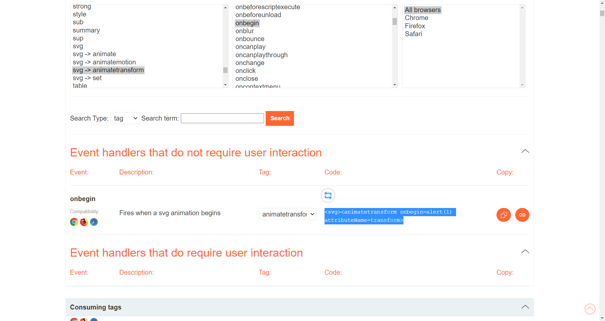Image resolution: width=605 pixels, height=321 pixels.
Task: Select 'style' in the tags list
Action: (79, 14)
